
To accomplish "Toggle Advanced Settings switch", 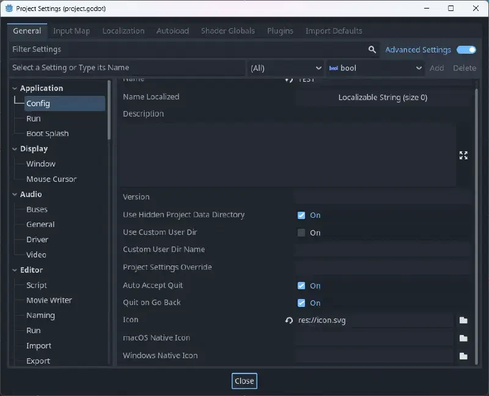I will click(x=466, y=50).
